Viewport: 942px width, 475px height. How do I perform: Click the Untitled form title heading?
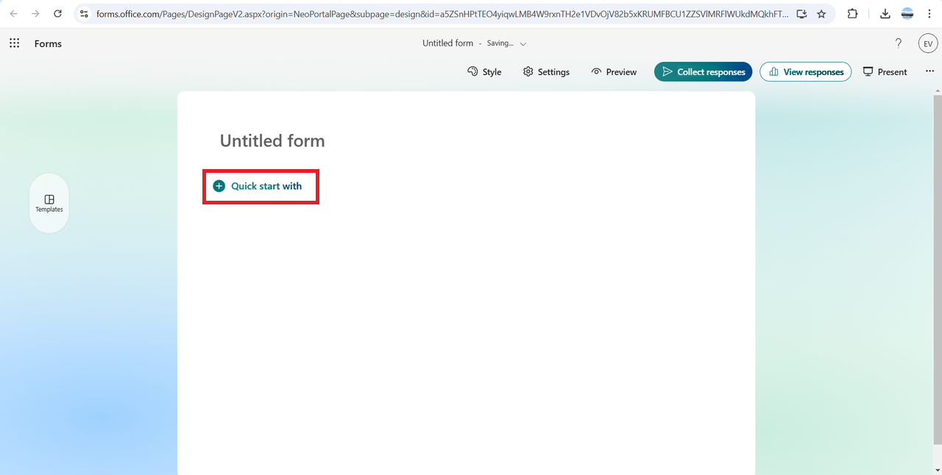coord(272,141)
